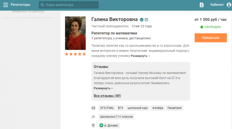The height and width of the screenshot is (129, 232).
Task: Click the search magnifier icon
Action: (42, 5)
